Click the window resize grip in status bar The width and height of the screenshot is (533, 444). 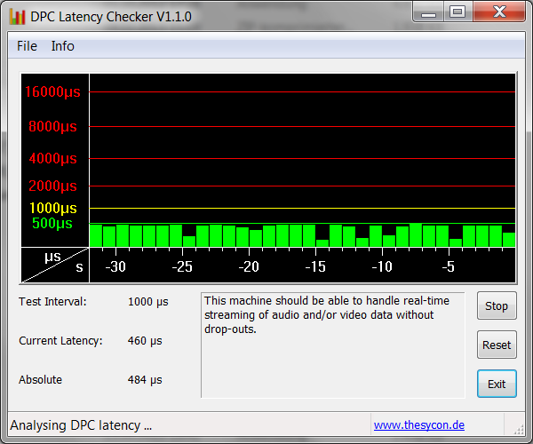[x=519, y=430]
